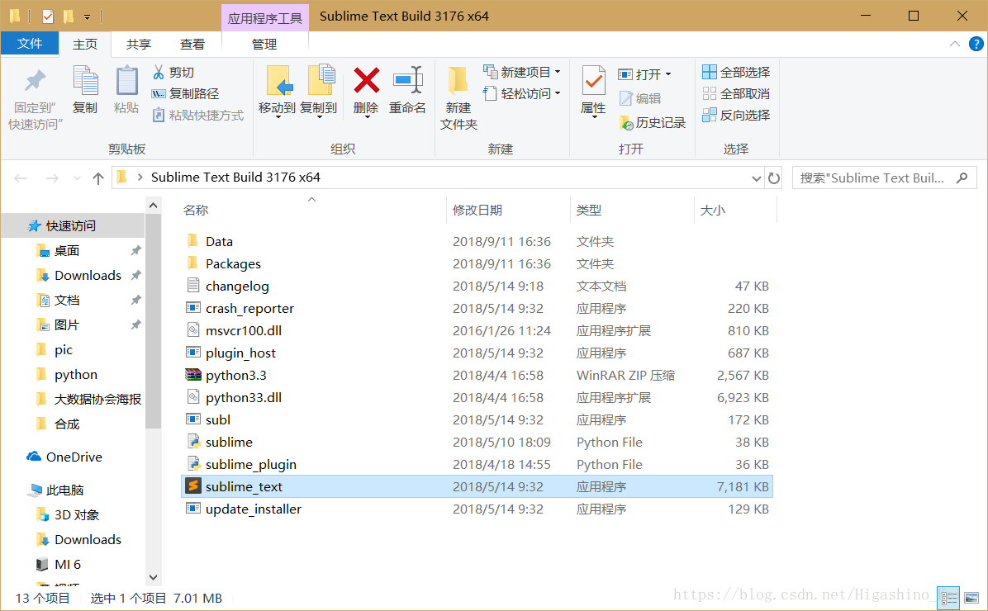Image resolution: width=988 pixels, height=611 pixels.
Task: Open the Move to (移动到) button
Action: pos(278,92)
